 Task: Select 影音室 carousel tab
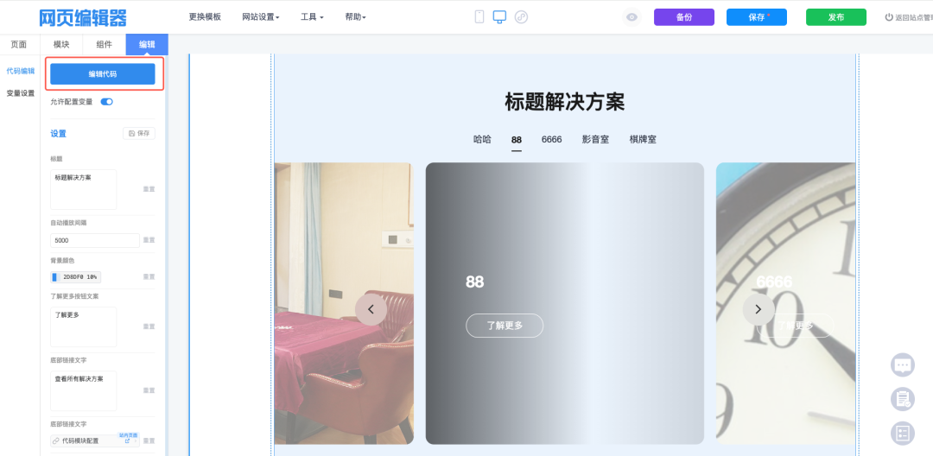pyautogui.click(x=595, y=140)
